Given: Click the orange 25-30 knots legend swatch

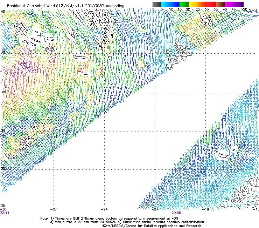Looking at the screenshot, I should [202, 4].
